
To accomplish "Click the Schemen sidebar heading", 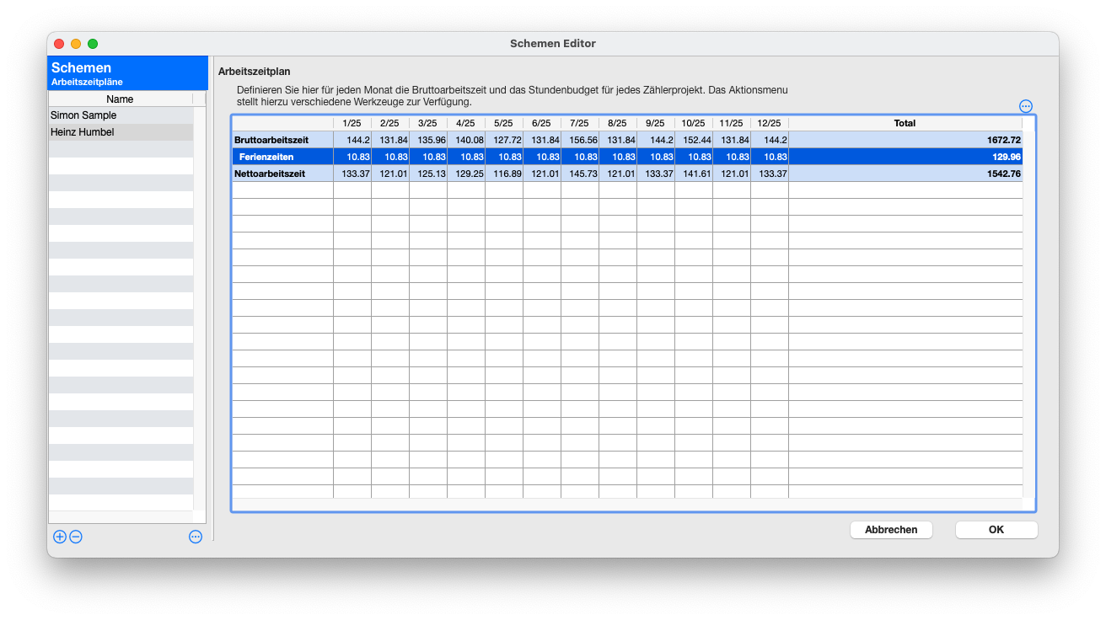I will pyautogui.click(x=81, y=67).
